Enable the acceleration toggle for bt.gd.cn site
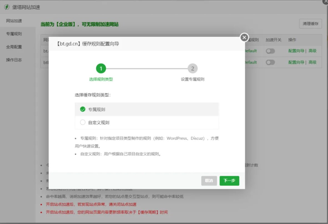The image size is (328, 224). pyautogui.click(x=271, y=51)
